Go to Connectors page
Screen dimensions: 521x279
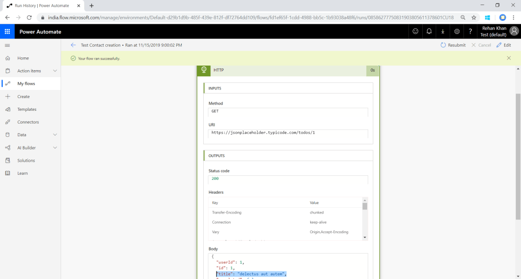click(28, 122)
